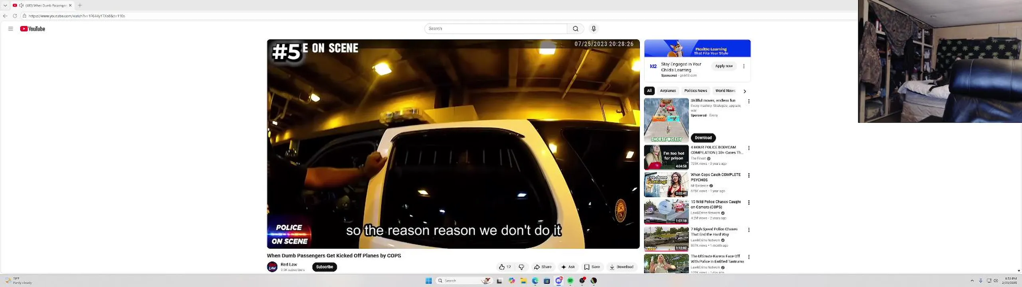The height and width of the screenshot is (287, 1022).
Task: Click the Share button under the video
Action: click(x=543, y=267)
